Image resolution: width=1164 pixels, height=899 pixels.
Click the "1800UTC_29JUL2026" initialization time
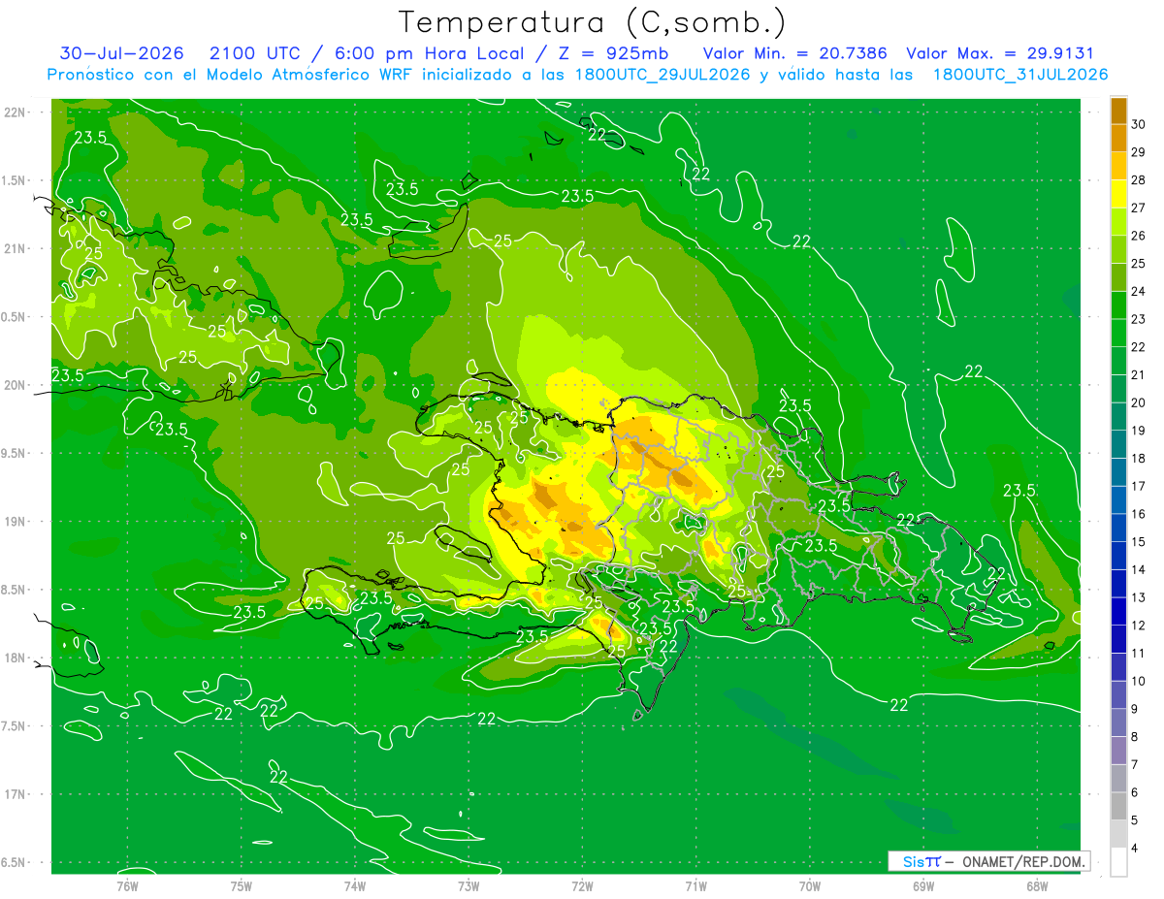pyautogui.click(x=663, y=75)
